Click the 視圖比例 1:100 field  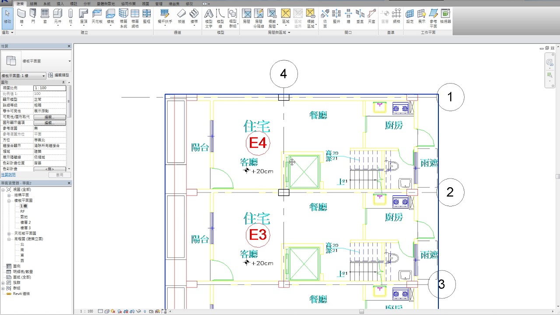(49, 88)
